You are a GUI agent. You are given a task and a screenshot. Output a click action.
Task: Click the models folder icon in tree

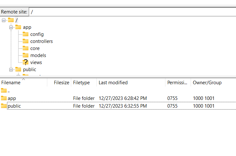(x=26, y=55)
